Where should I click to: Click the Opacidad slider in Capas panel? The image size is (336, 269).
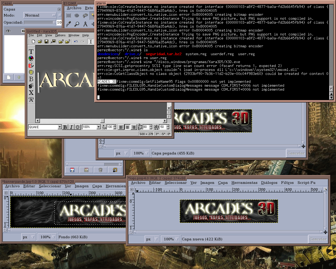point(40,23)
